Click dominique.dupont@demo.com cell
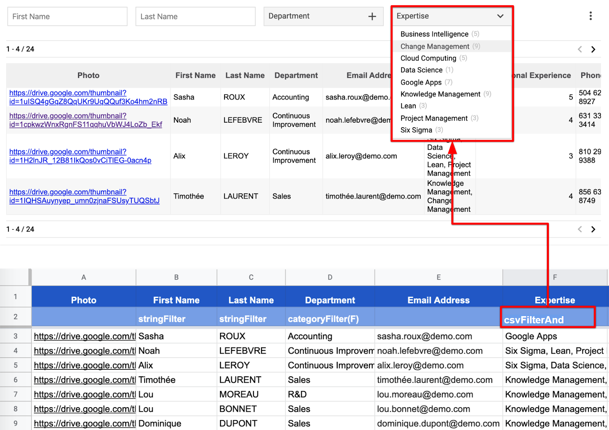 [438, 424]
